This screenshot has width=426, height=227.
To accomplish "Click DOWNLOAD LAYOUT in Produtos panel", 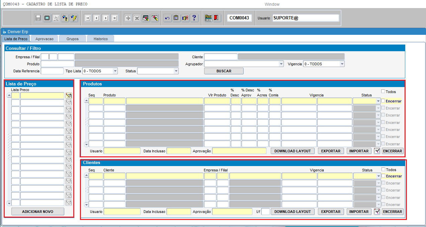I will [x=293, y=151].
